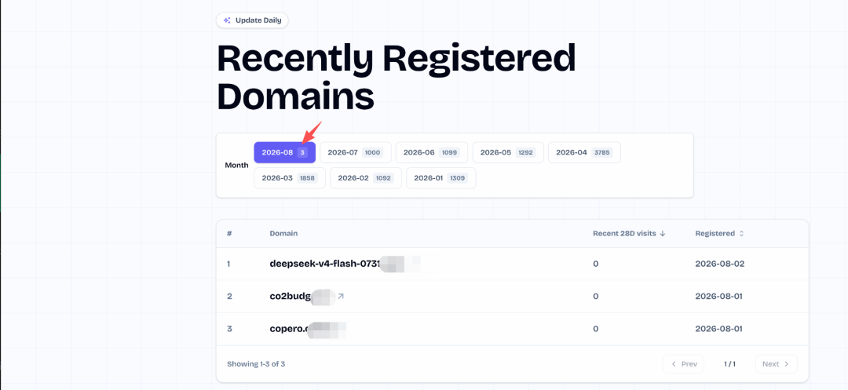The height and width of the screenshot is (390, 848).
Task: Click copero row's registered date 2026-08-01
Action: click(718, 329)
